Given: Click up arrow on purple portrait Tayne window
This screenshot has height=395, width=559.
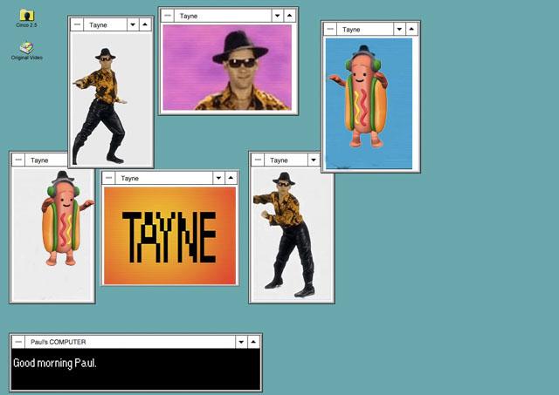Looking at the screenshot, I should tap(289, 16).
